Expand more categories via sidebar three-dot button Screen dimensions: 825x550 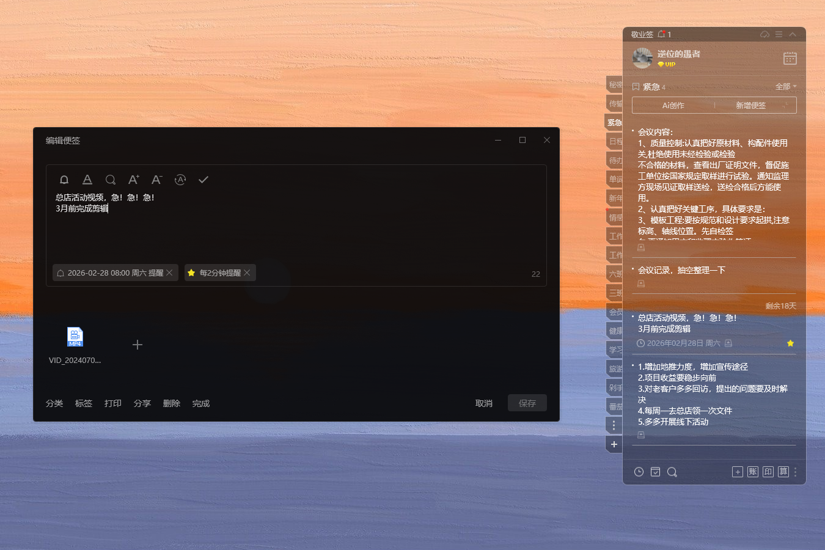click(x=614, y=425)
